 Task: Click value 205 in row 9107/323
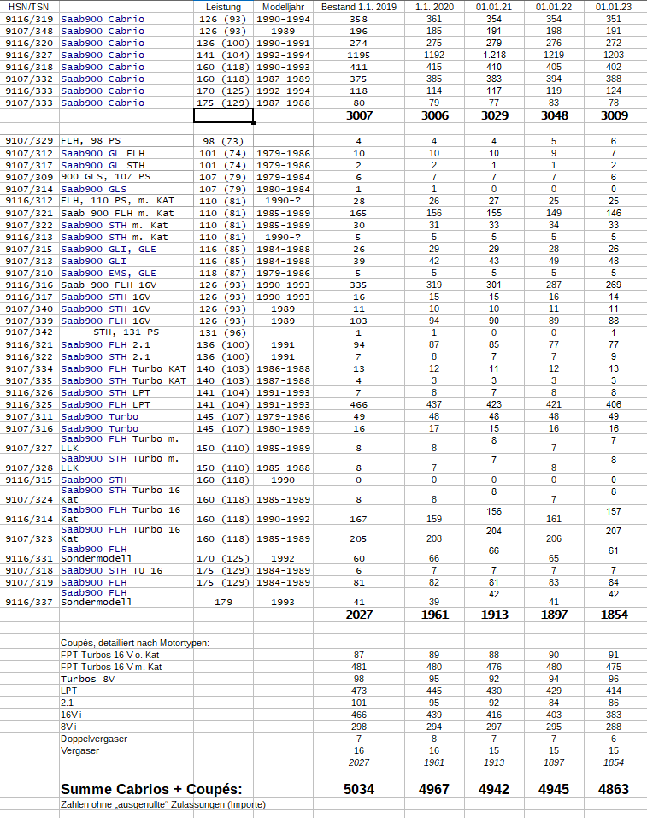[x=359, y=538]
